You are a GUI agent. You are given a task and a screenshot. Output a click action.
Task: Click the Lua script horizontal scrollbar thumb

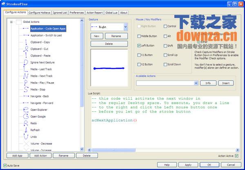114,150
